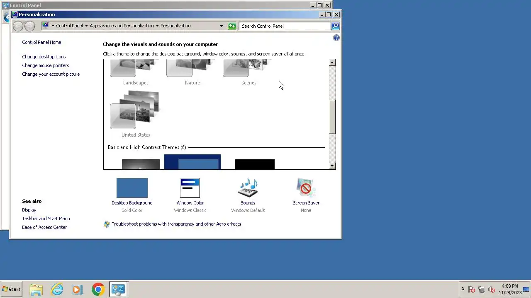
Task: Click theme list scroll down arrow
Action: click(x=332, y=166)
